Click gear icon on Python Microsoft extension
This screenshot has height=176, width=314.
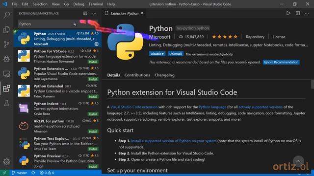click(96, 44)
